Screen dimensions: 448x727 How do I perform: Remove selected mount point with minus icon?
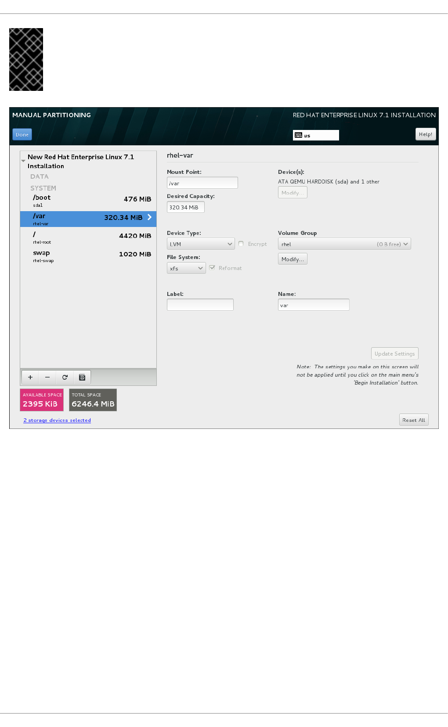pyautogui.click(x=47, y=377)
